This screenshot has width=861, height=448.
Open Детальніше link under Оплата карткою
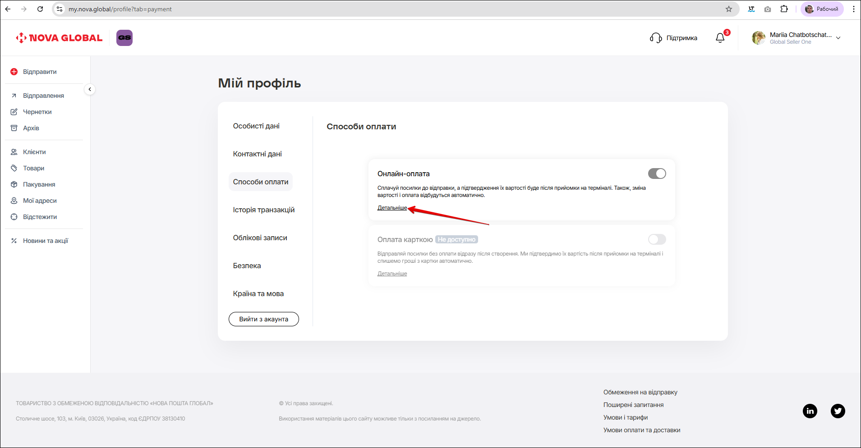point(392,274)
